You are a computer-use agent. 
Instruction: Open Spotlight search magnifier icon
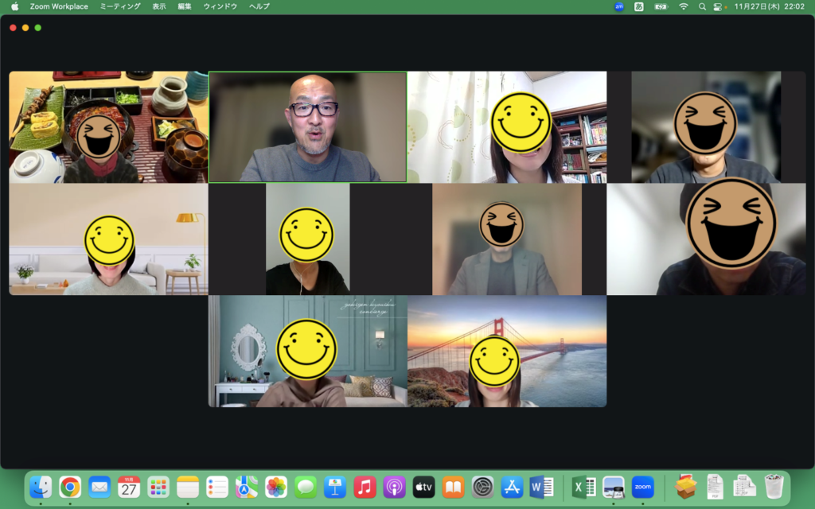pyautogui.click(x=702, y=6)
